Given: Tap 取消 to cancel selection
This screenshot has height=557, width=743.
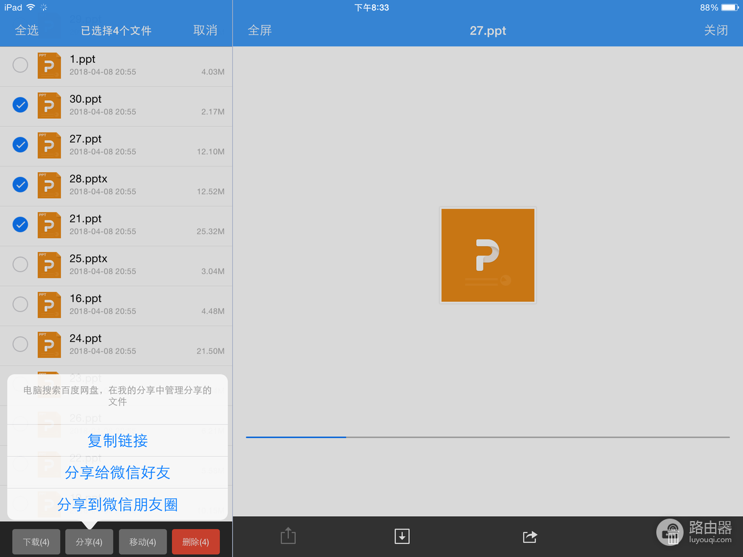Looking at the screenshot, I should tap(206, 30).
